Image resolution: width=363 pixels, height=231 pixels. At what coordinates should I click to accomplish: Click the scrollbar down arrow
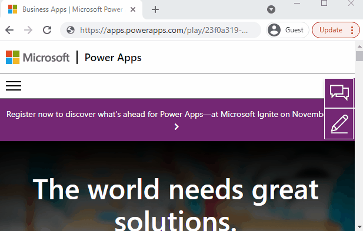tap(359, 227)
